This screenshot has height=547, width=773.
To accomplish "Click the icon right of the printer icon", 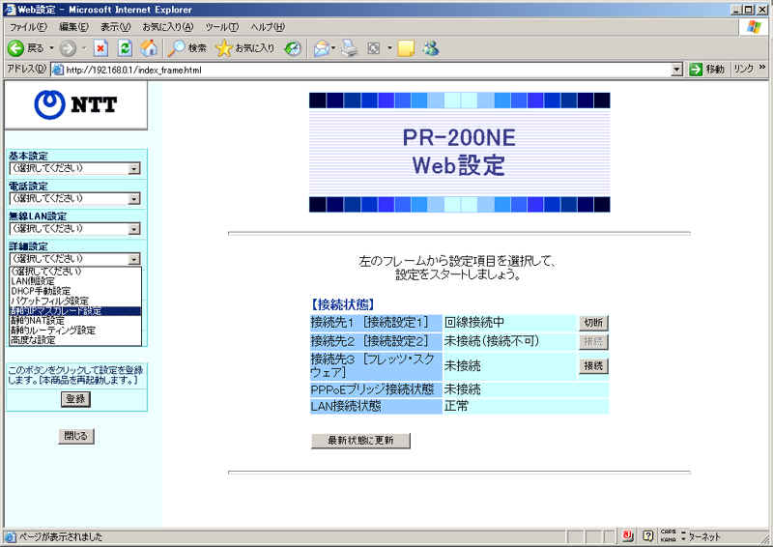I will tap(374, 48).
